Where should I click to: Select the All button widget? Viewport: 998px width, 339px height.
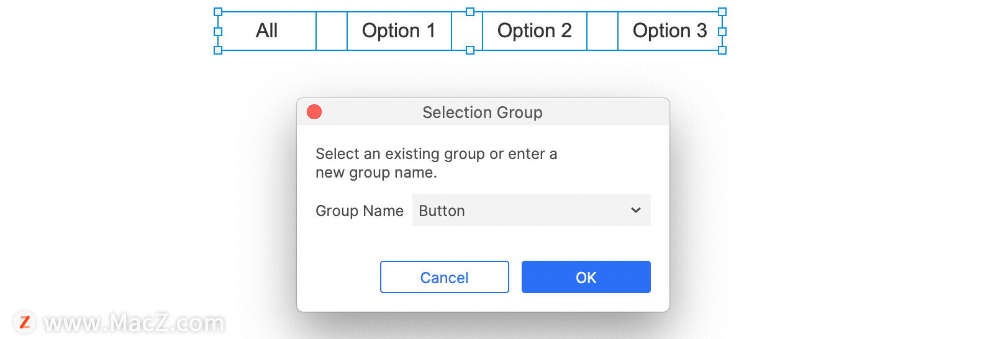(x=267, y=31)
